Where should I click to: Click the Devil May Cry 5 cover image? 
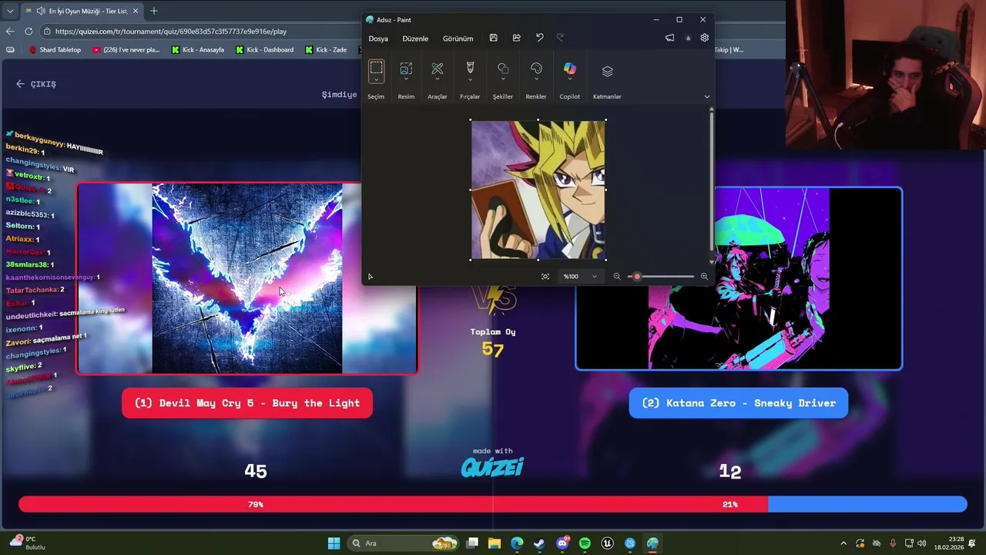[247, 278]
